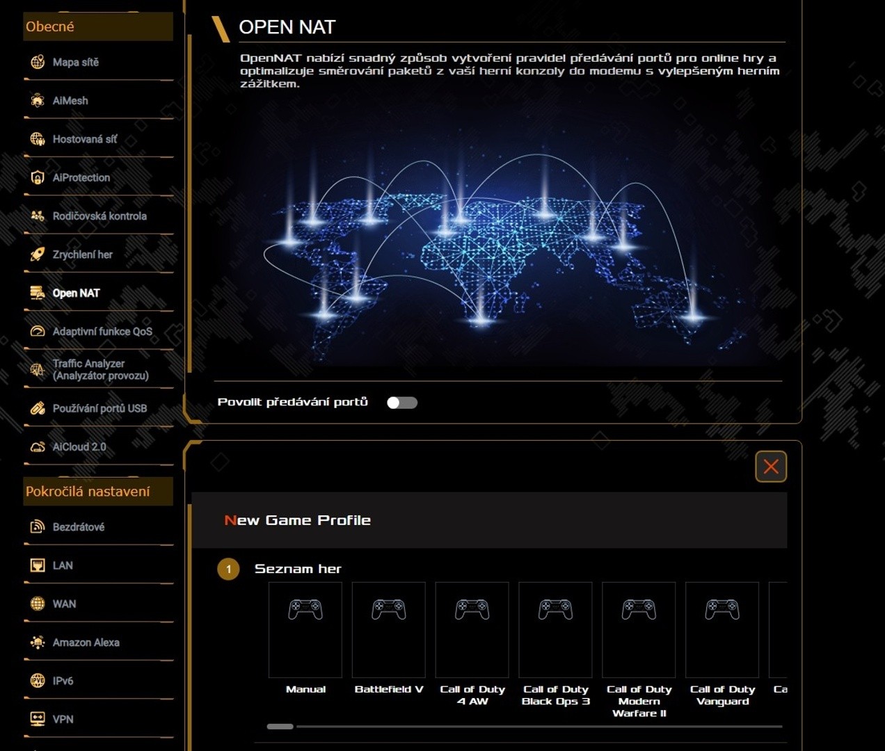The height and width of the screenshot is (751, 885).
Task: Click the Zrychlení her rocket icon
Action: [38, 255]
